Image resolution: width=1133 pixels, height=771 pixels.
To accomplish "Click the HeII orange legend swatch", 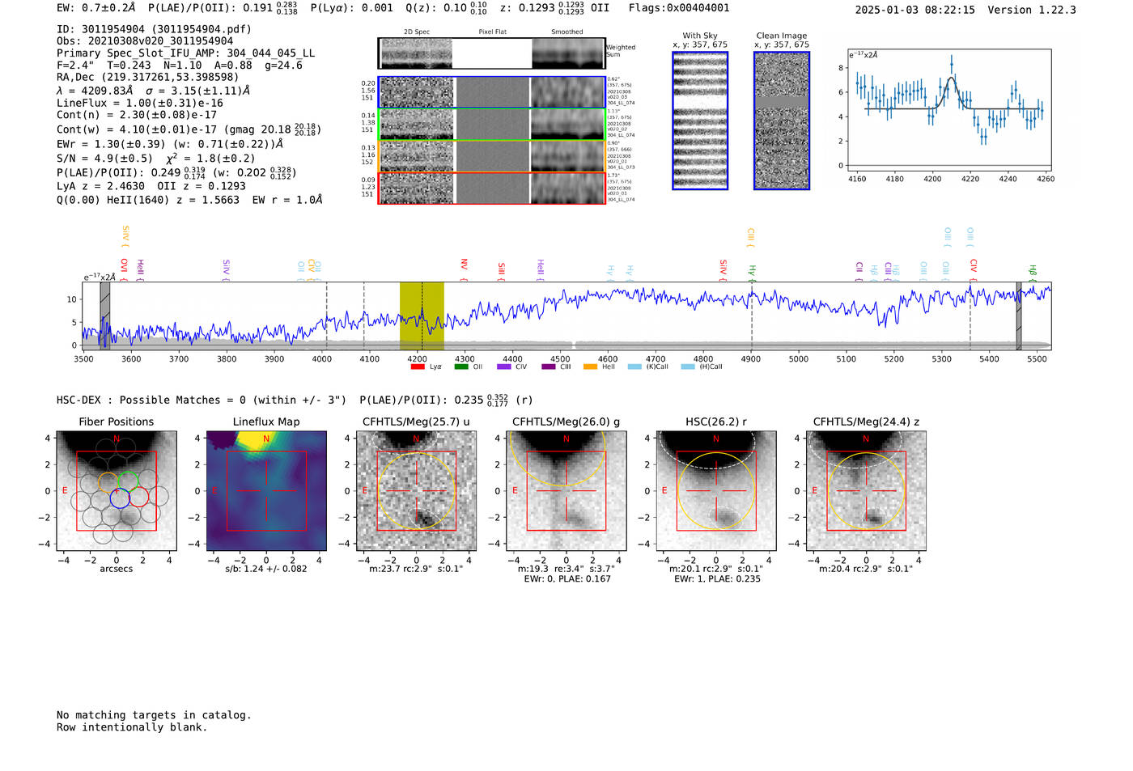I will coord(591,366).
